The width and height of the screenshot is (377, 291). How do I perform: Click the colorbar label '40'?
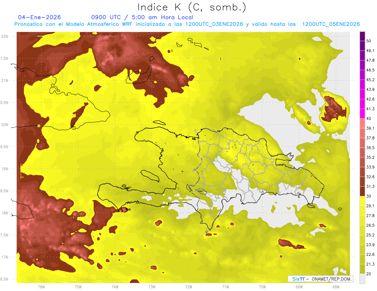369,119
